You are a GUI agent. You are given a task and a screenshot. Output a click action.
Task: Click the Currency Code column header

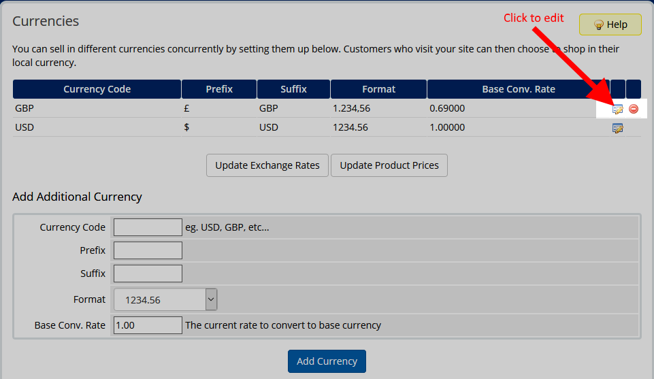[x=97, y=89]
